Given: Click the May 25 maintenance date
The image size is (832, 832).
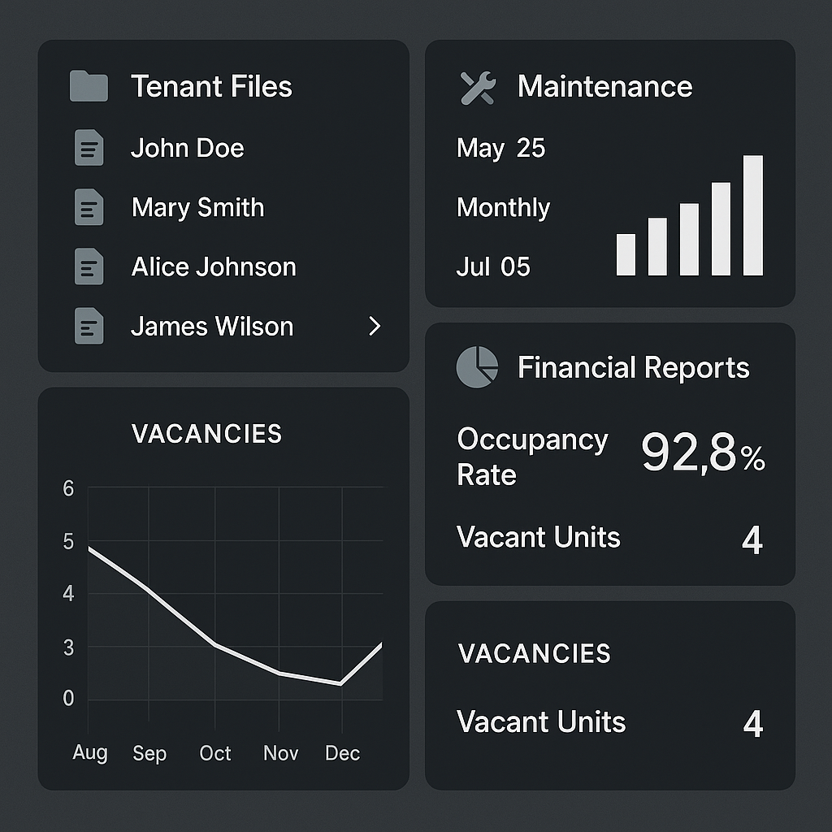Looking at the screenshot, I should (x=500, y=148).
